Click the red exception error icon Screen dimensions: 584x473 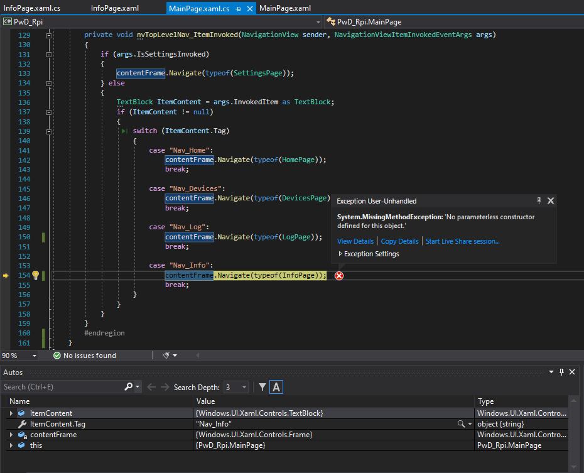tap(339, 276)
